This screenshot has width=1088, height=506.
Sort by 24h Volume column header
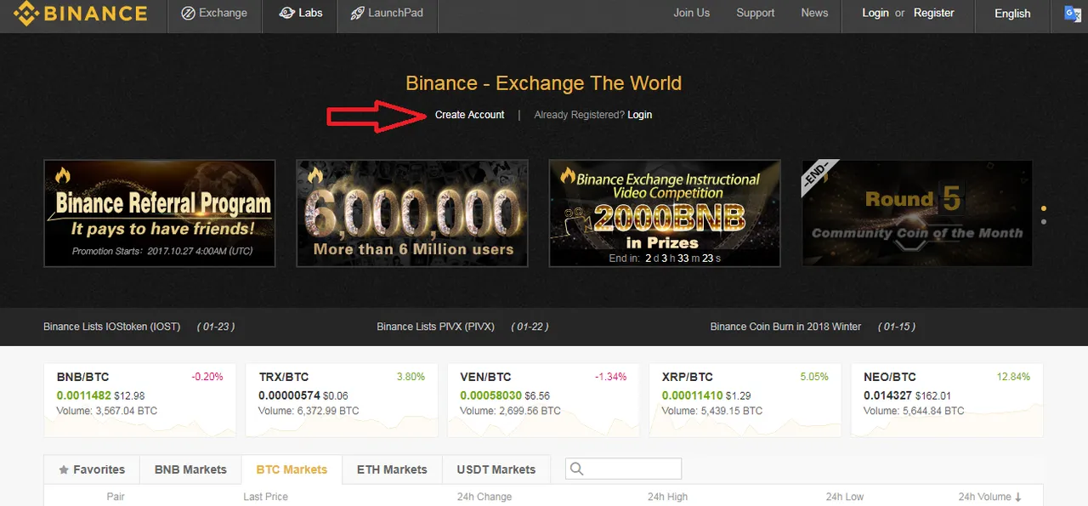[990, 497]
